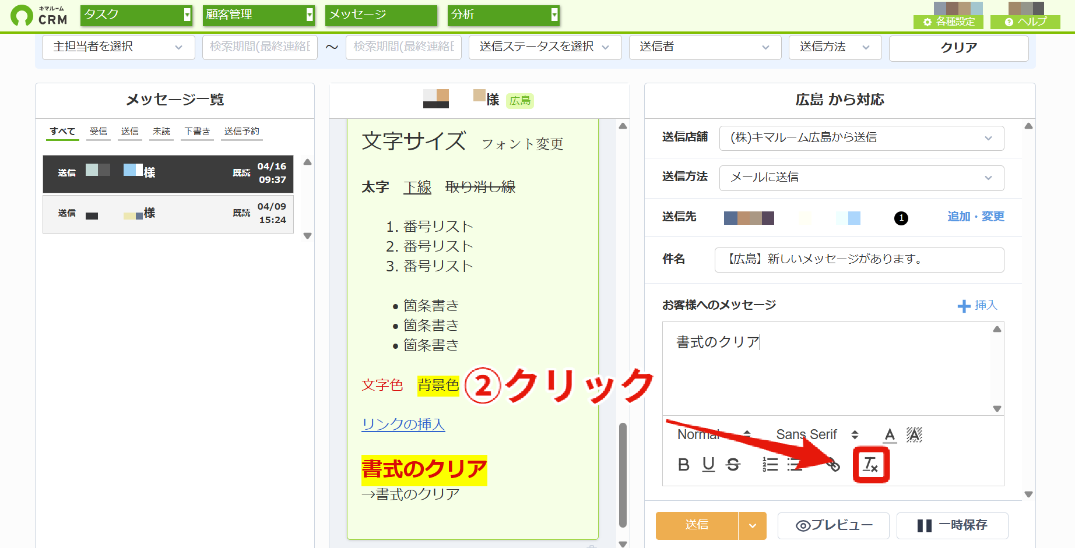
Task: Open the text color picker
Action: pyautogui.click(x=890, y=434)
